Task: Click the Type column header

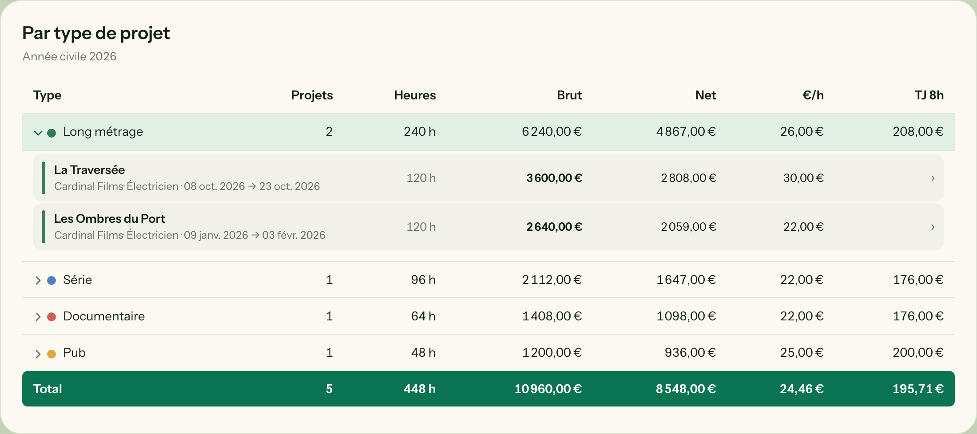Action: pos(47,95)
